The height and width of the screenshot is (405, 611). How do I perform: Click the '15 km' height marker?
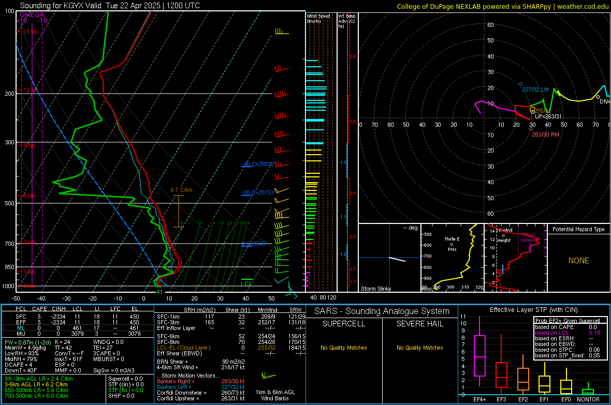point(31,32)
